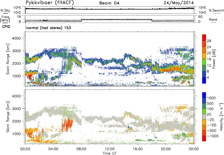Screen dimensions: 224x155
Task: Click the 'Freq. [MHz]' axis label
Action: click(5, 19)
